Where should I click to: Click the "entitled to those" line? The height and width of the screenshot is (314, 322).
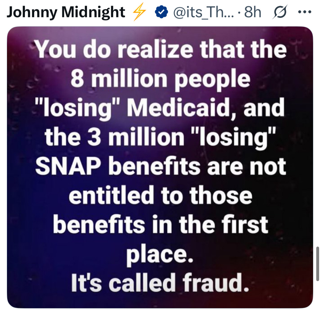click(x=161, y=195)
